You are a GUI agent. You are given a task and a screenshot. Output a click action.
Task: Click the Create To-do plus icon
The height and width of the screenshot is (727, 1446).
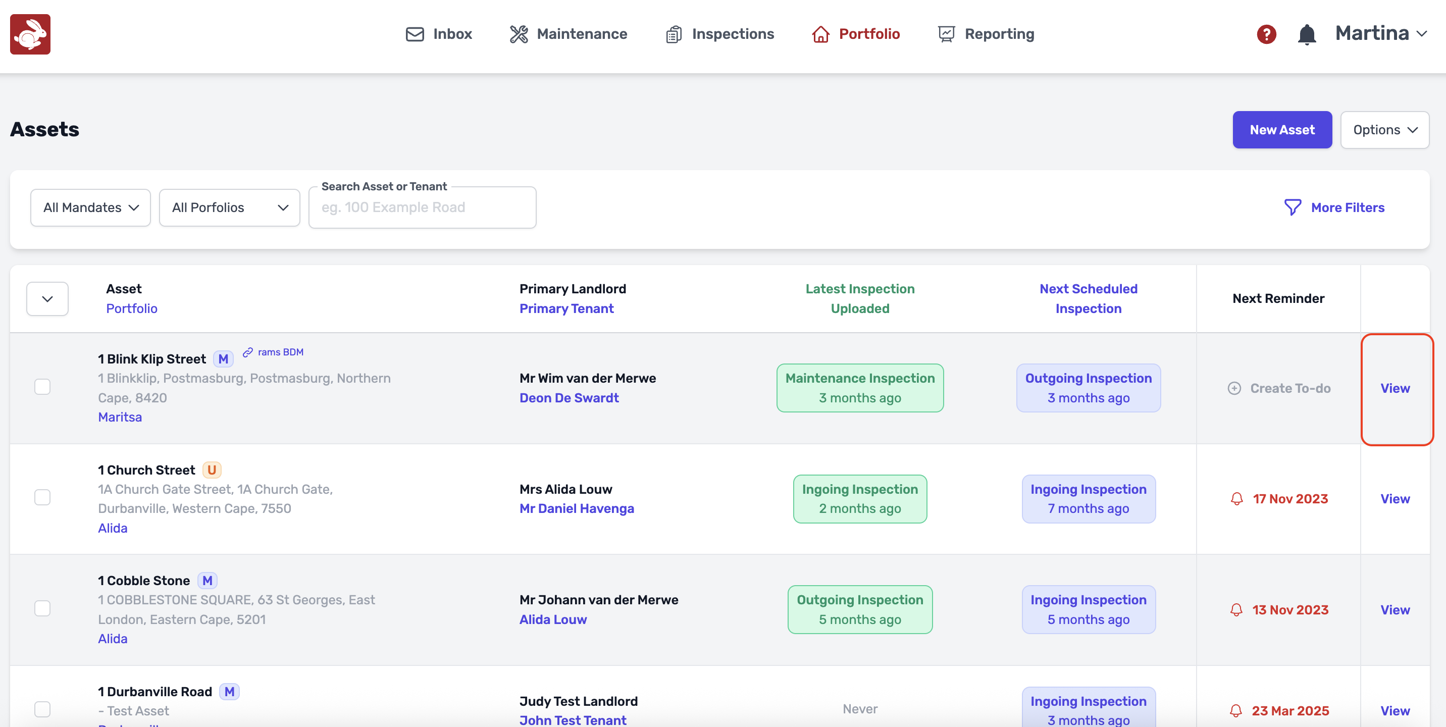pos(1234,388)
